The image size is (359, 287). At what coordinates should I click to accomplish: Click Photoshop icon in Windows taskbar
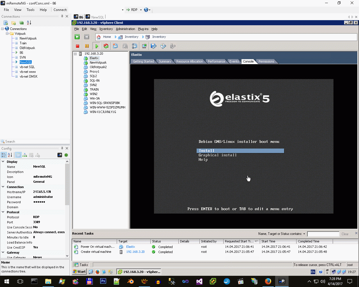pyautogui.click(x=103, y=281)
